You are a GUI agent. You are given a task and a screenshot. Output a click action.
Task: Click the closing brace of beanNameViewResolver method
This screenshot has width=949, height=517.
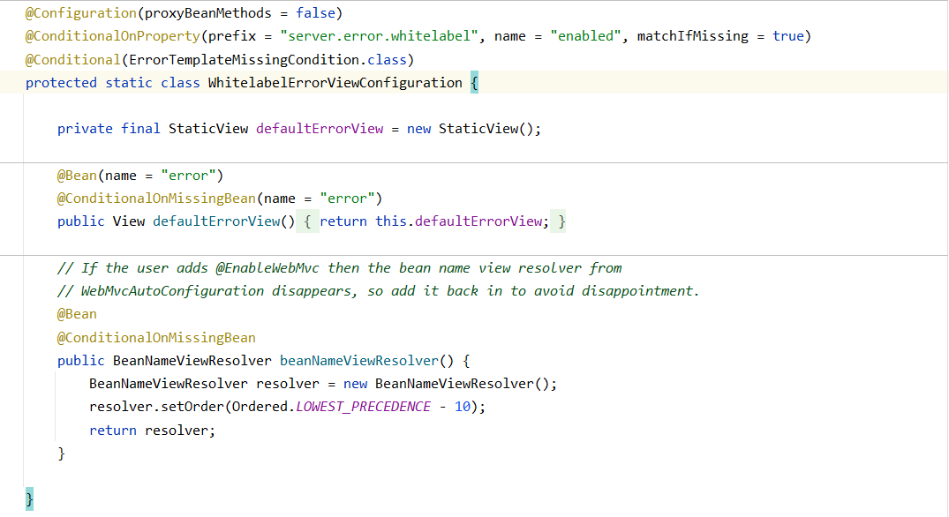pos(61,453)
